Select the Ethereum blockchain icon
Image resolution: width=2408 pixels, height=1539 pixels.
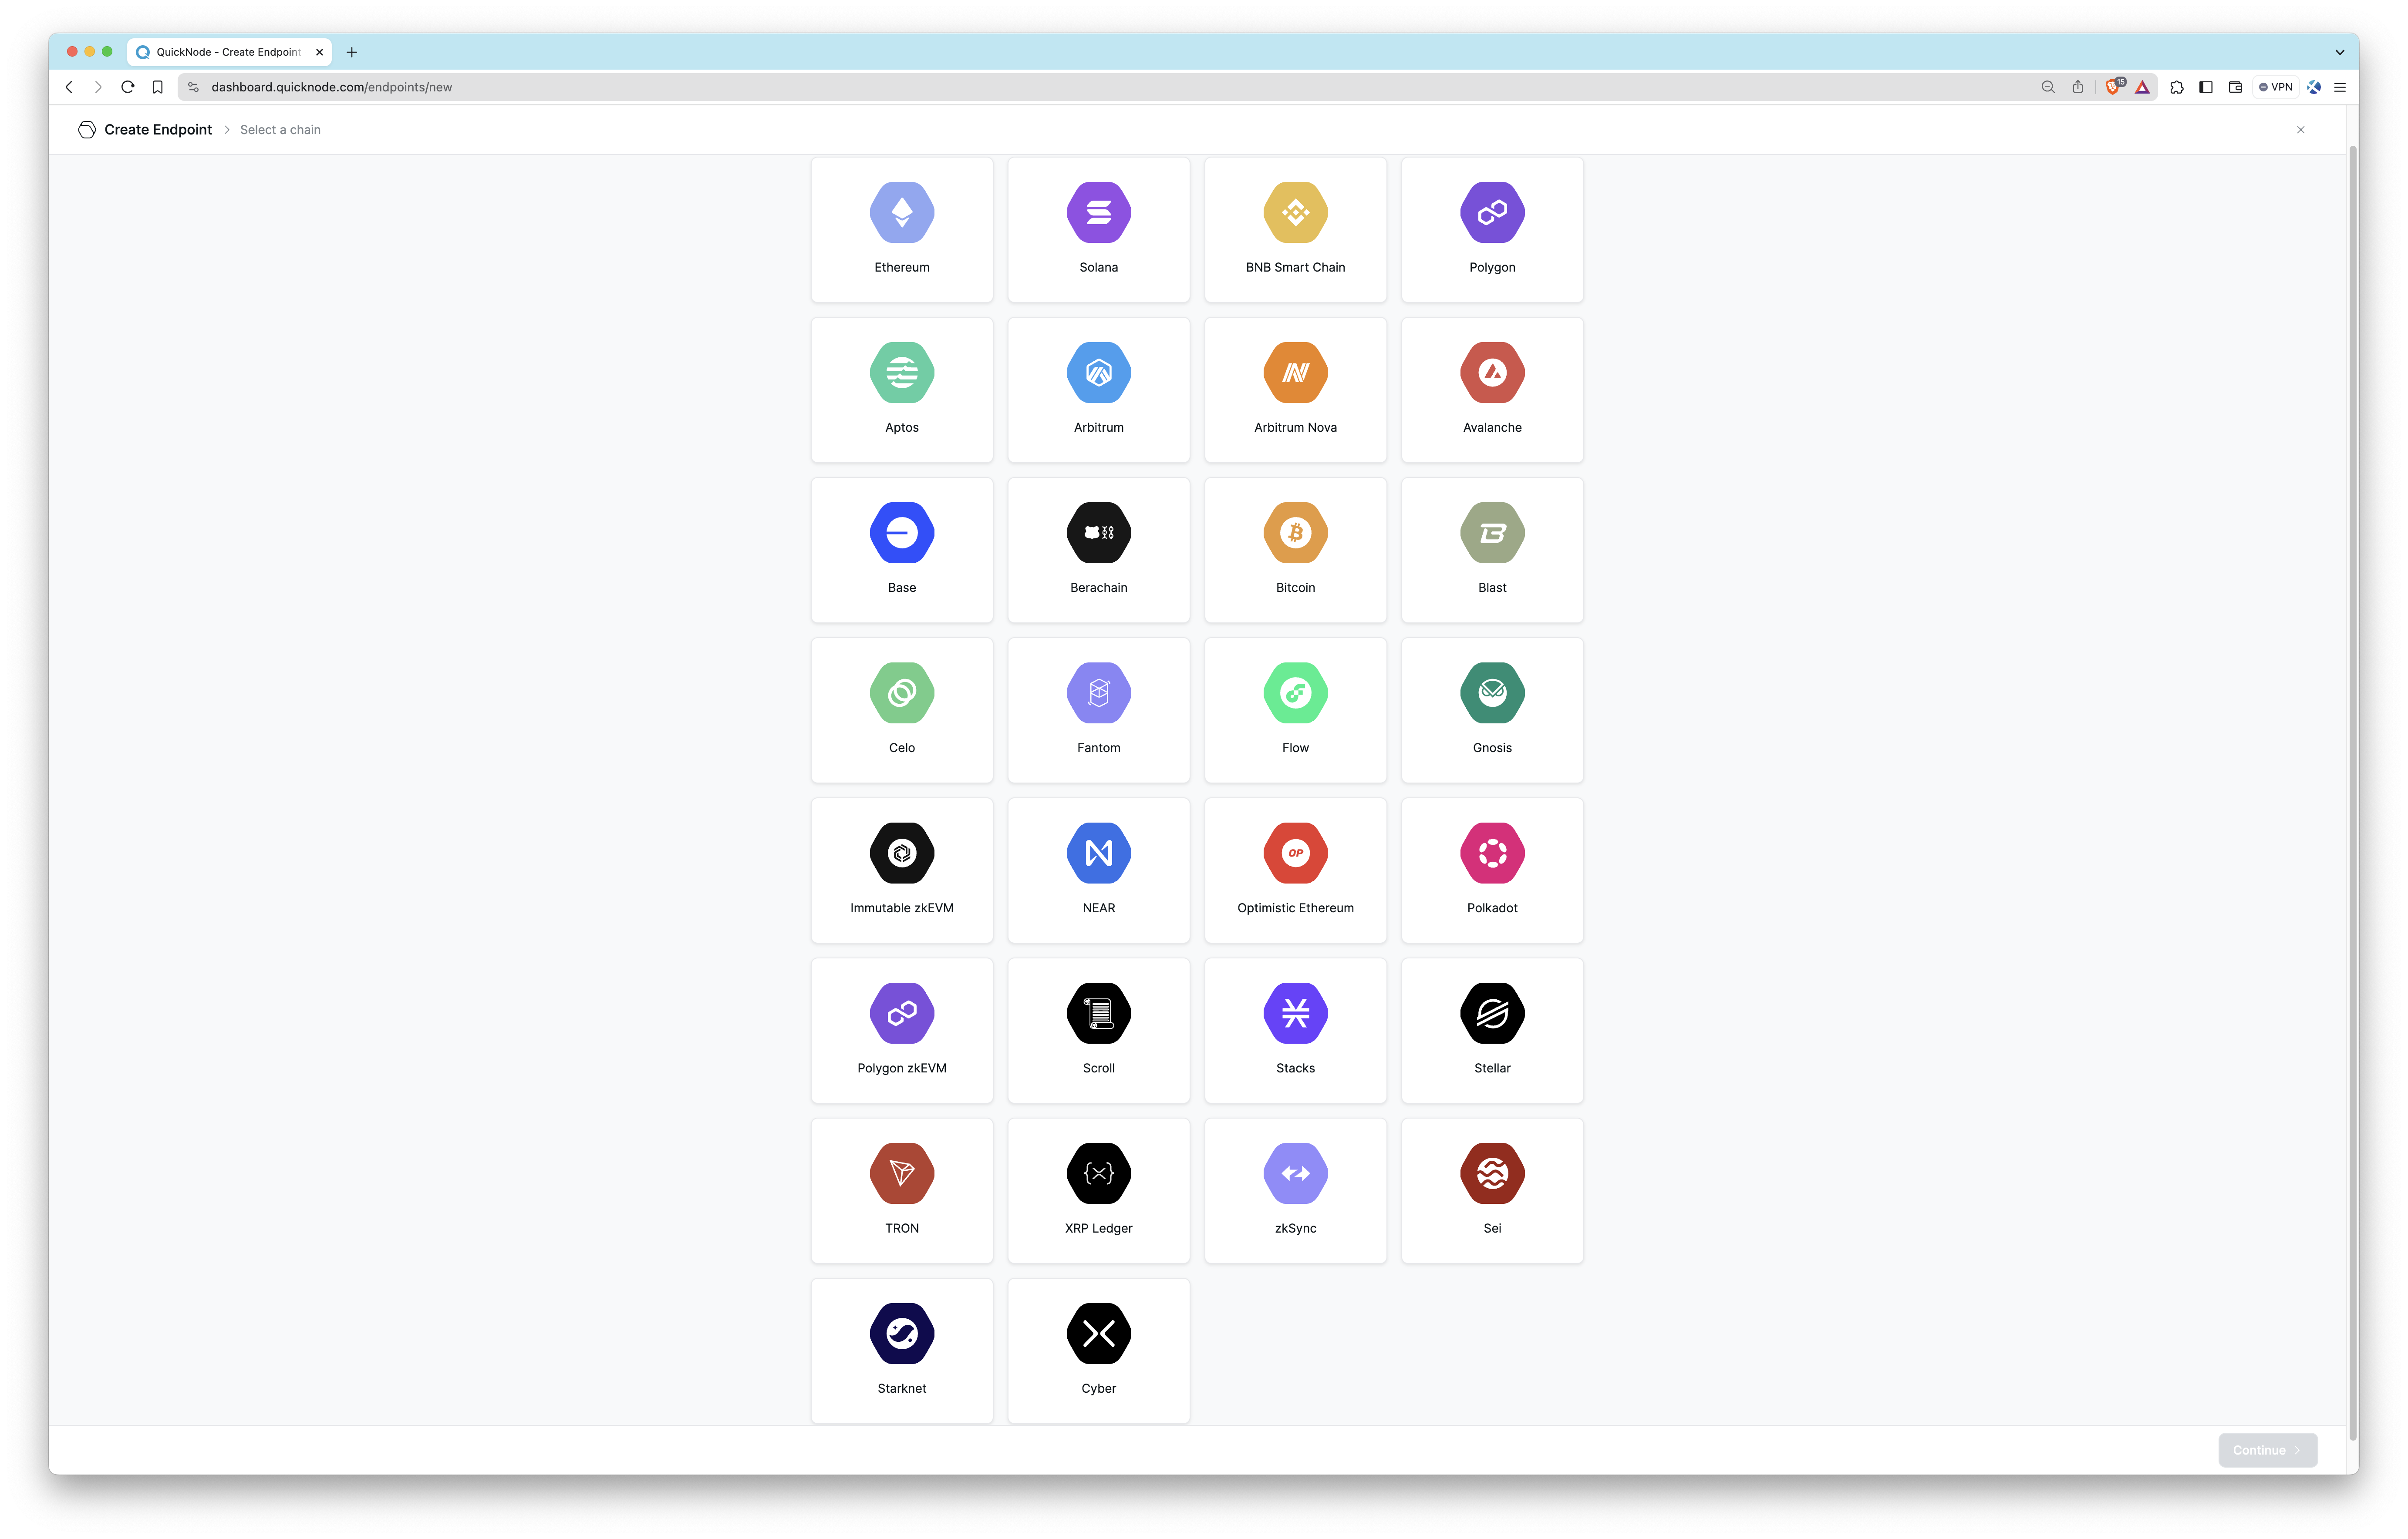tap(902, 211)
